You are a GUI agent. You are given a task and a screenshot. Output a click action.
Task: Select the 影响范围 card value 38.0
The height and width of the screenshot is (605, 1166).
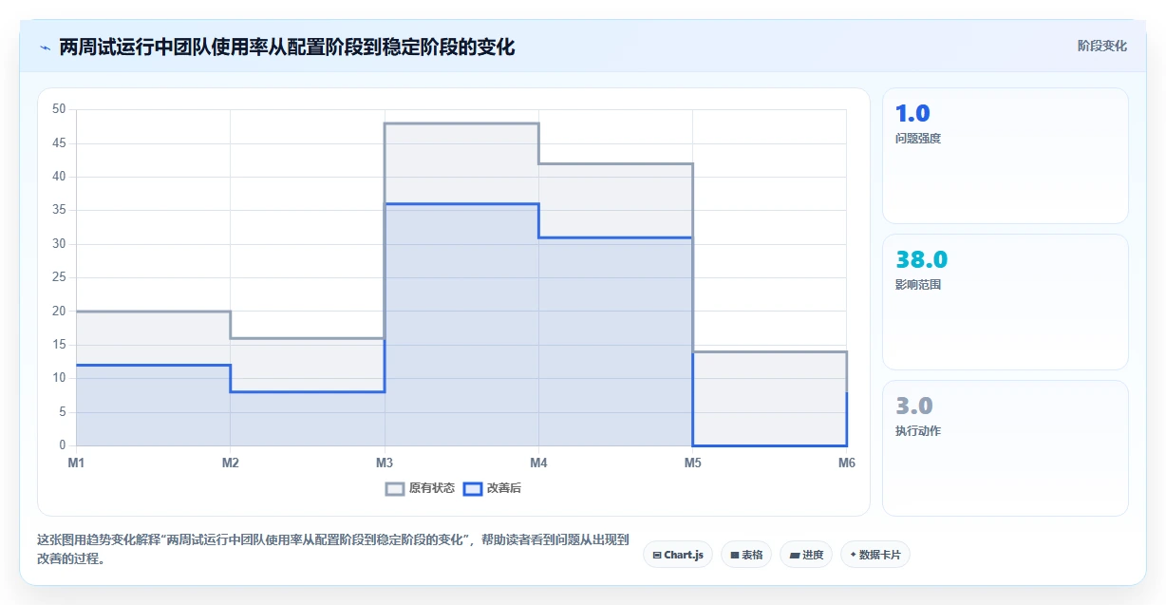click(x=921, y=259)
